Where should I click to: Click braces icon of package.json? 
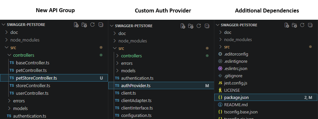click(220, 97)
